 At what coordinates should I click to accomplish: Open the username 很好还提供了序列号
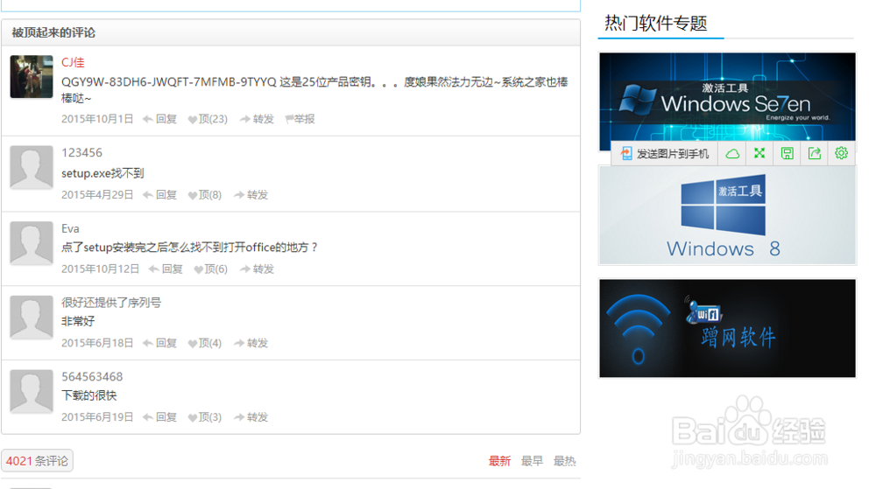[111, 302]
